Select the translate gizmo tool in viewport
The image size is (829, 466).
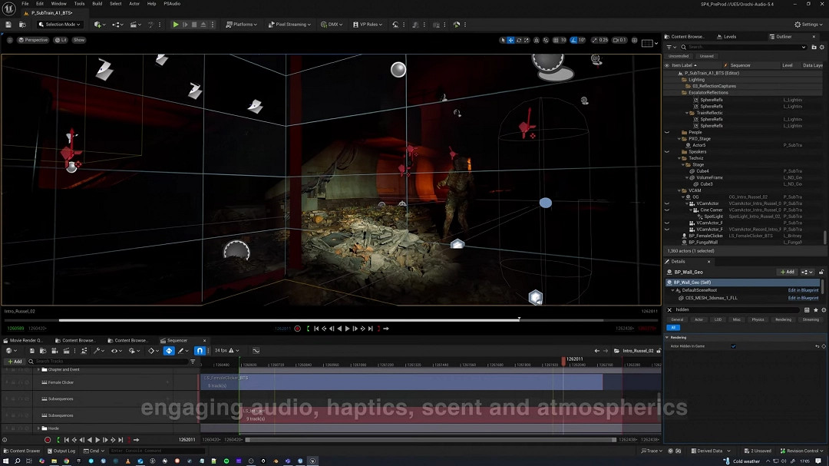click(510, 40)
